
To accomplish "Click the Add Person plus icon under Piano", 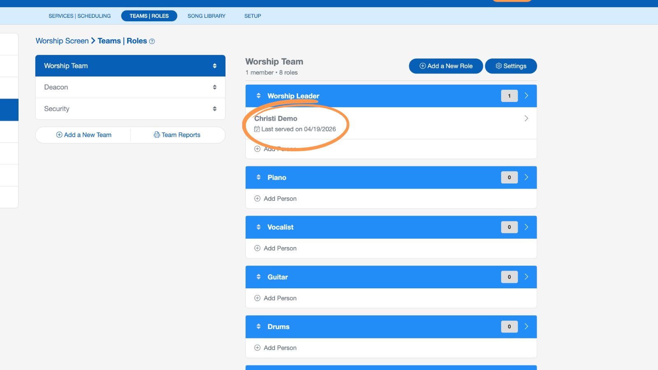I will coord(257,199).
